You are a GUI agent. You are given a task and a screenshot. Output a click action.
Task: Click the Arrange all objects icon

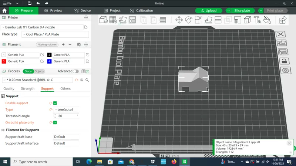coord(132,20)
